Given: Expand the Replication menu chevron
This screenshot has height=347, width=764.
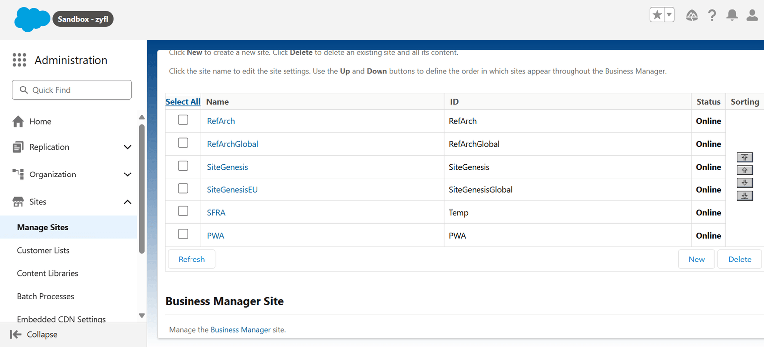Looking at the screenshot, I should 128,147.
